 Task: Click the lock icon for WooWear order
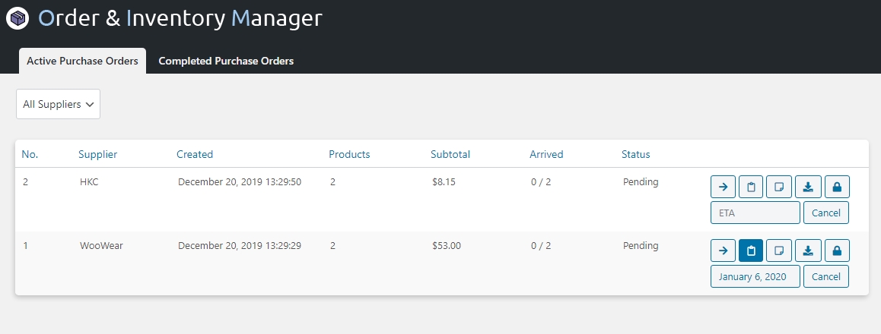click(x=837, y=250)
